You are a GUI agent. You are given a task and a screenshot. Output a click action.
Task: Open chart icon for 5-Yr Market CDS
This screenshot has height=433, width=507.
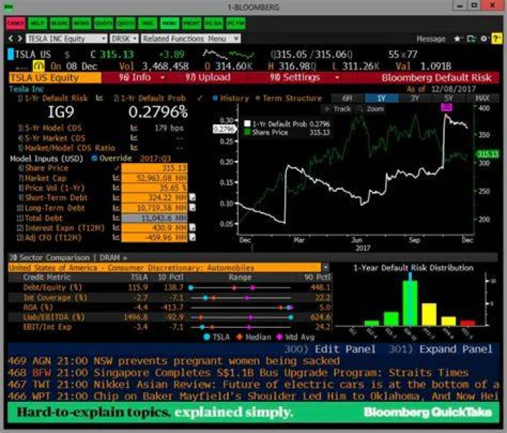pyautogui.click(x=134, y=138)
